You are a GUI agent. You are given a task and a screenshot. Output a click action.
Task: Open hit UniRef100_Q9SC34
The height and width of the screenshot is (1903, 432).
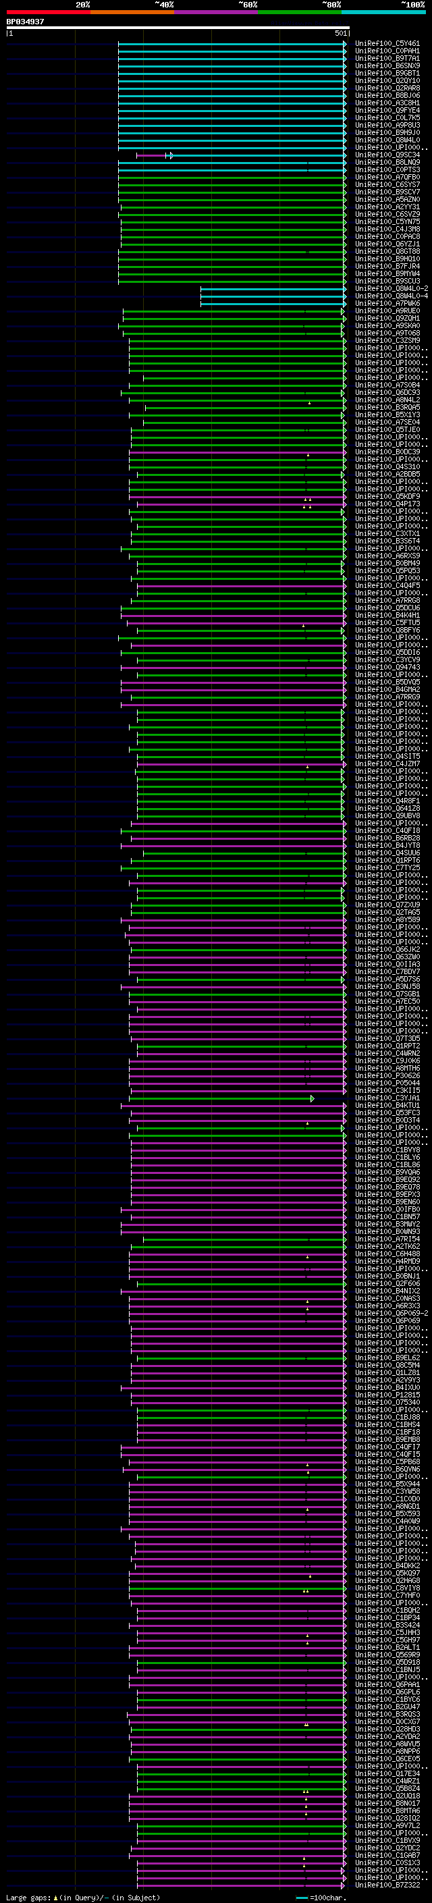click(x=387, y=155)
